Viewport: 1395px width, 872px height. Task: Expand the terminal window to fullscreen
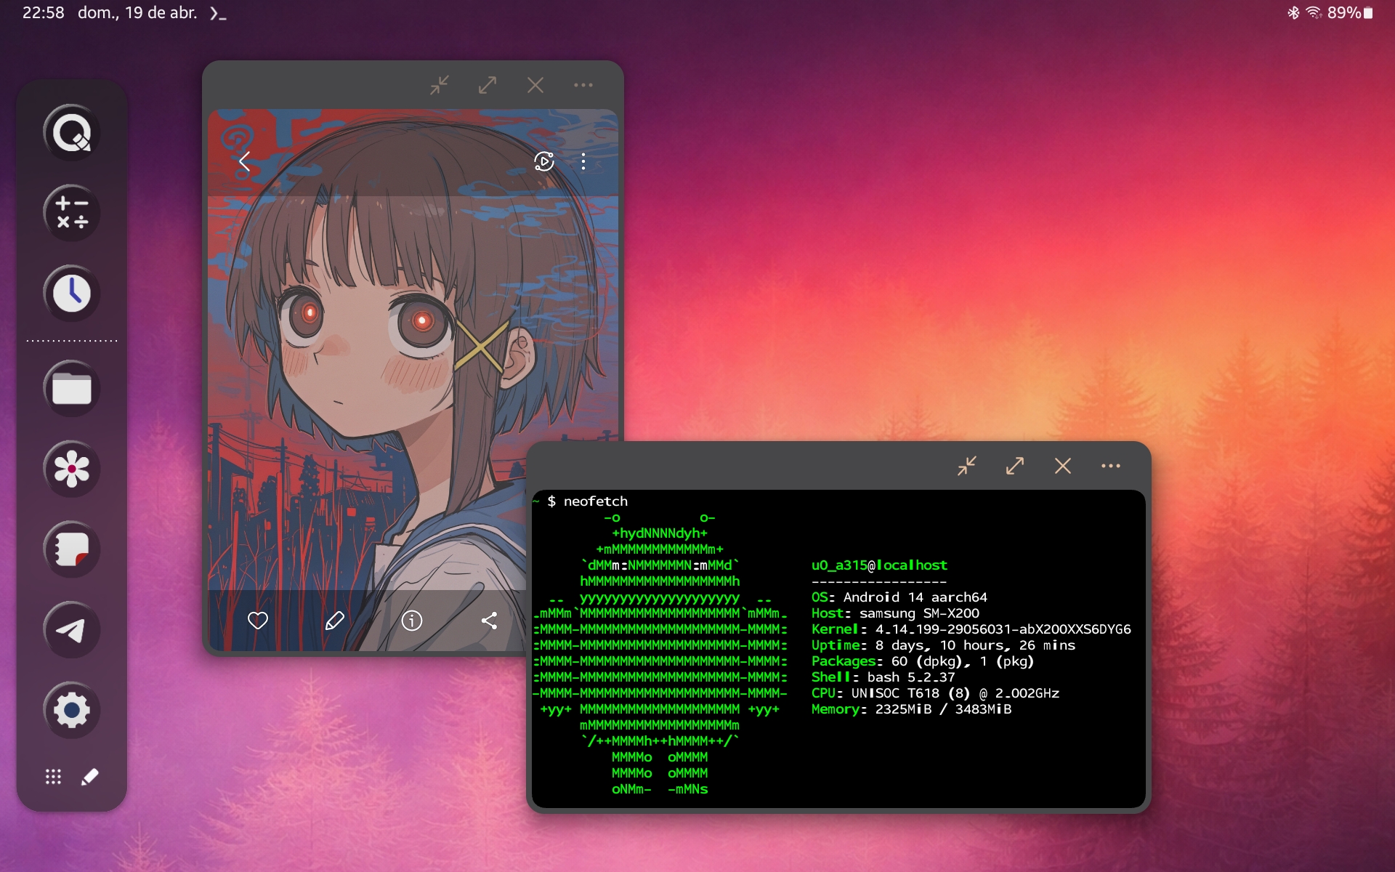[1015, 466]
